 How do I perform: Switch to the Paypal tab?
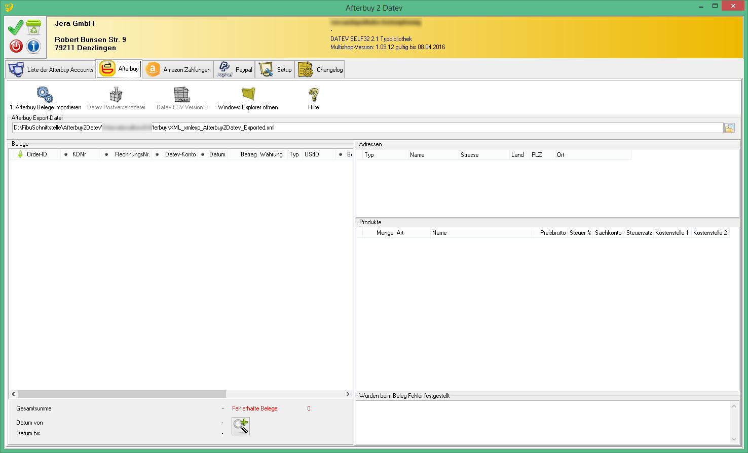(x=235, y=70)
